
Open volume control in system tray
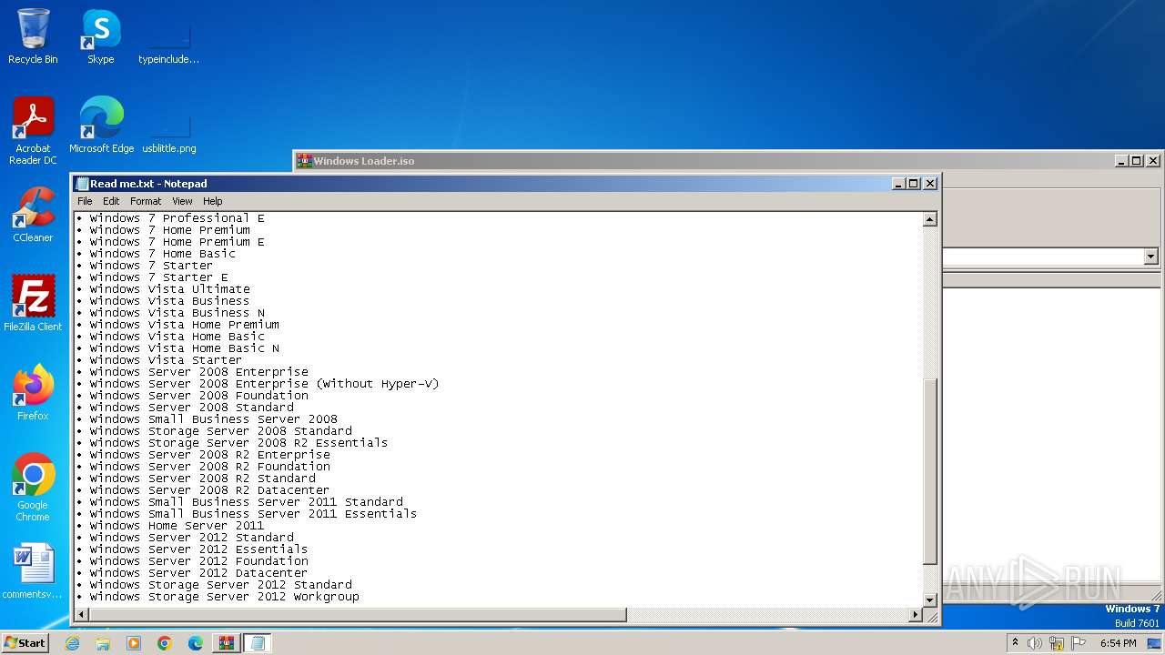tap(1035, 643)
